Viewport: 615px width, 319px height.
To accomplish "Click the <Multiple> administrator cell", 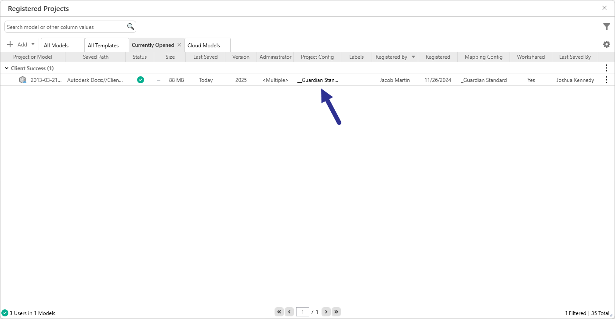I will pyautogui.click(x=275, y=80).
